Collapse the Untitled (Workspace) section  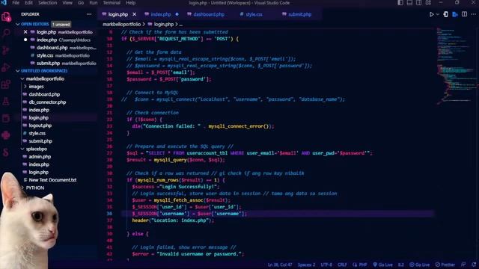(x=18, y=71)
